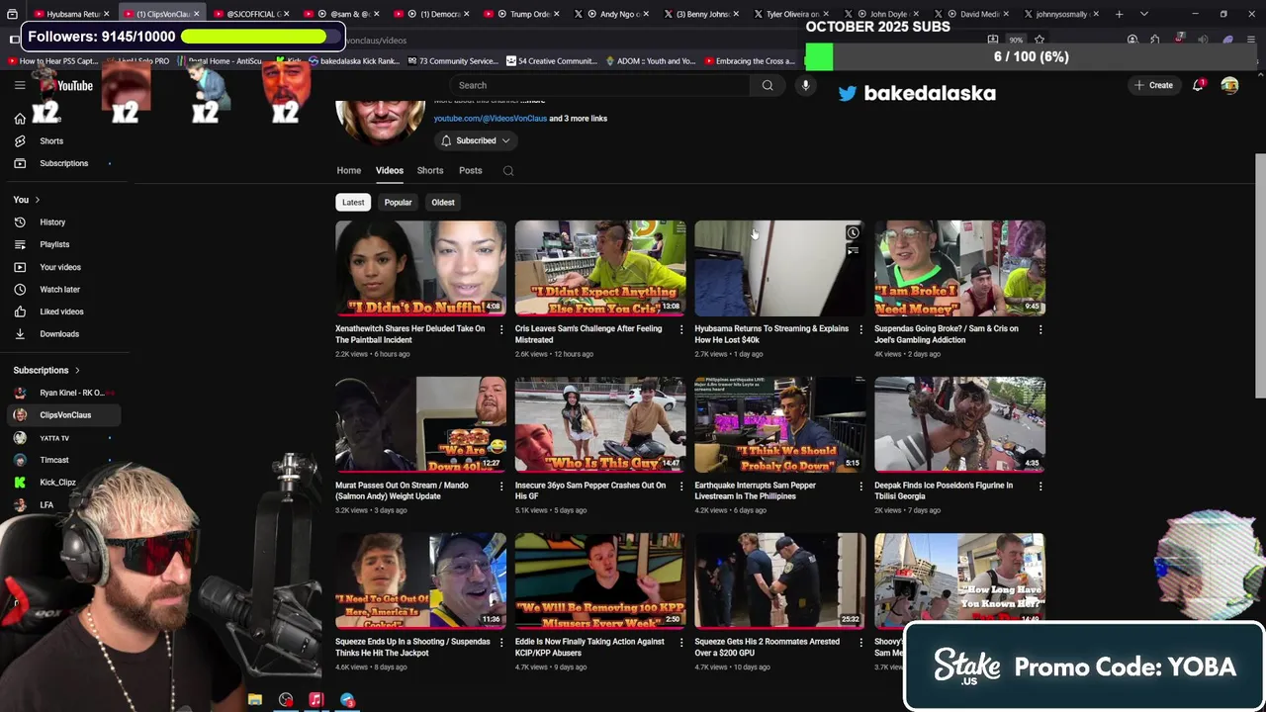Open Ryan Kinel subscription channel

point(69,393)
